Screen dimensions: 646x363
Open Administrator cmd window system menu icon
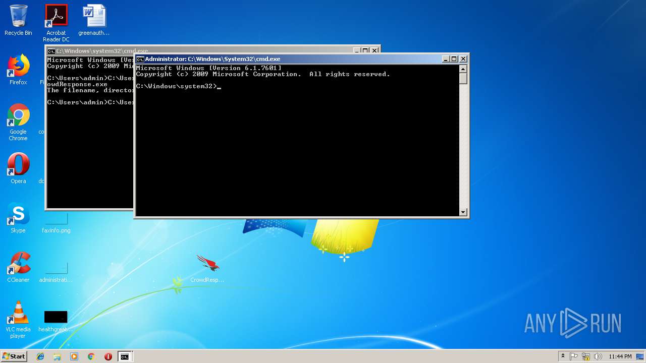[x=140, y=59]
